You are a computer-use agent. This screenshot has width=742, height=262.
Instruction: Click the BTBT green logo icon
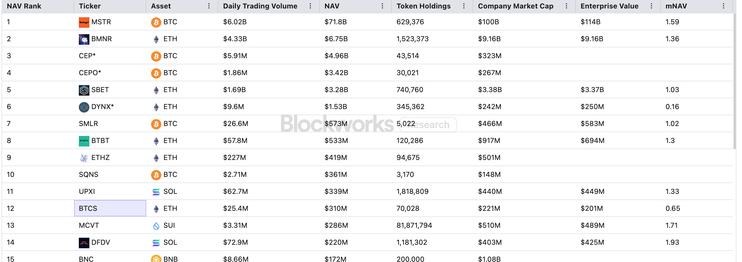pyautogui.click(x=84, y=141)
